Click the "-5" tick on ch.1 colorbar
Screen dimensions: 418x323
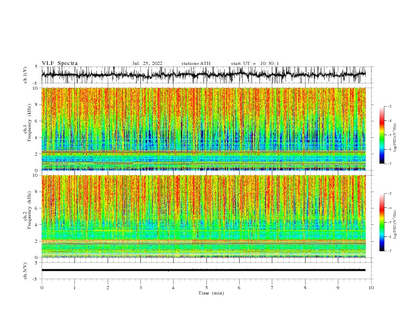pyautogui.click(x=389, y=135)
